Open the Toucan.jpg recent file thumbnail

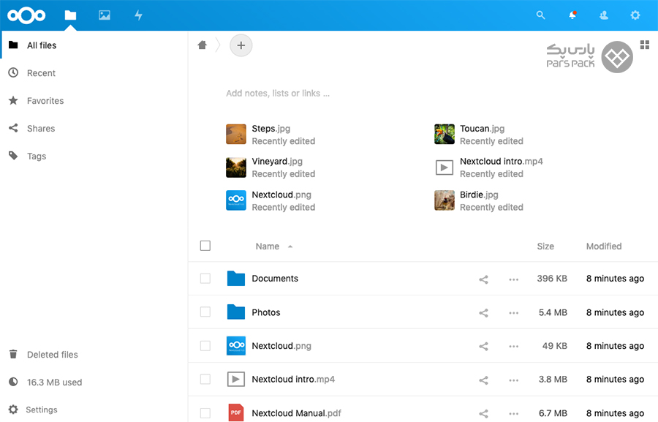[x=445, y=135]
